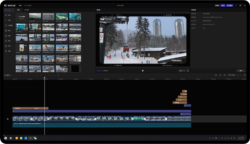
Task: Enter fullscreen preview with the expand icon
Action: click(188, 71)
